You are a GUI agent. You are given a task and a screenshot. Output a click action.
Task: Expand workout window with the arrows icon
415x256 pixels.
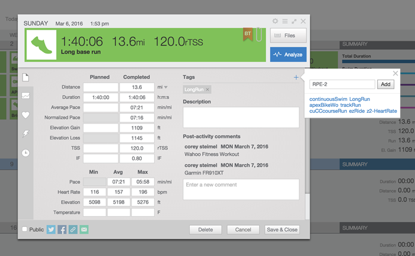pyautogui.click(x=294, y=21)
